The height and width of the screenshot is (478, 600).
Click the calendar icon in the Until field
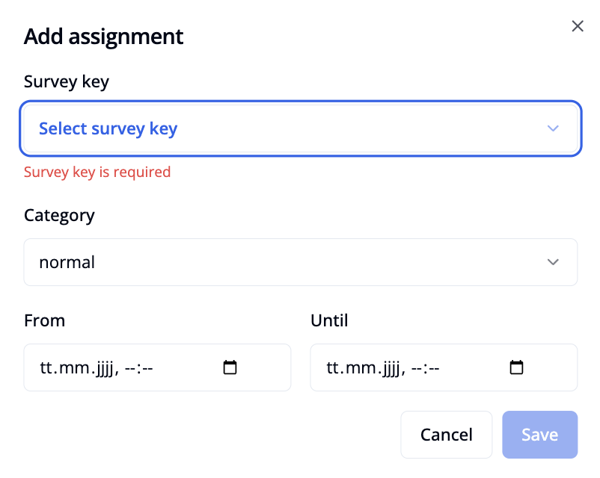[x=516, y=367]
